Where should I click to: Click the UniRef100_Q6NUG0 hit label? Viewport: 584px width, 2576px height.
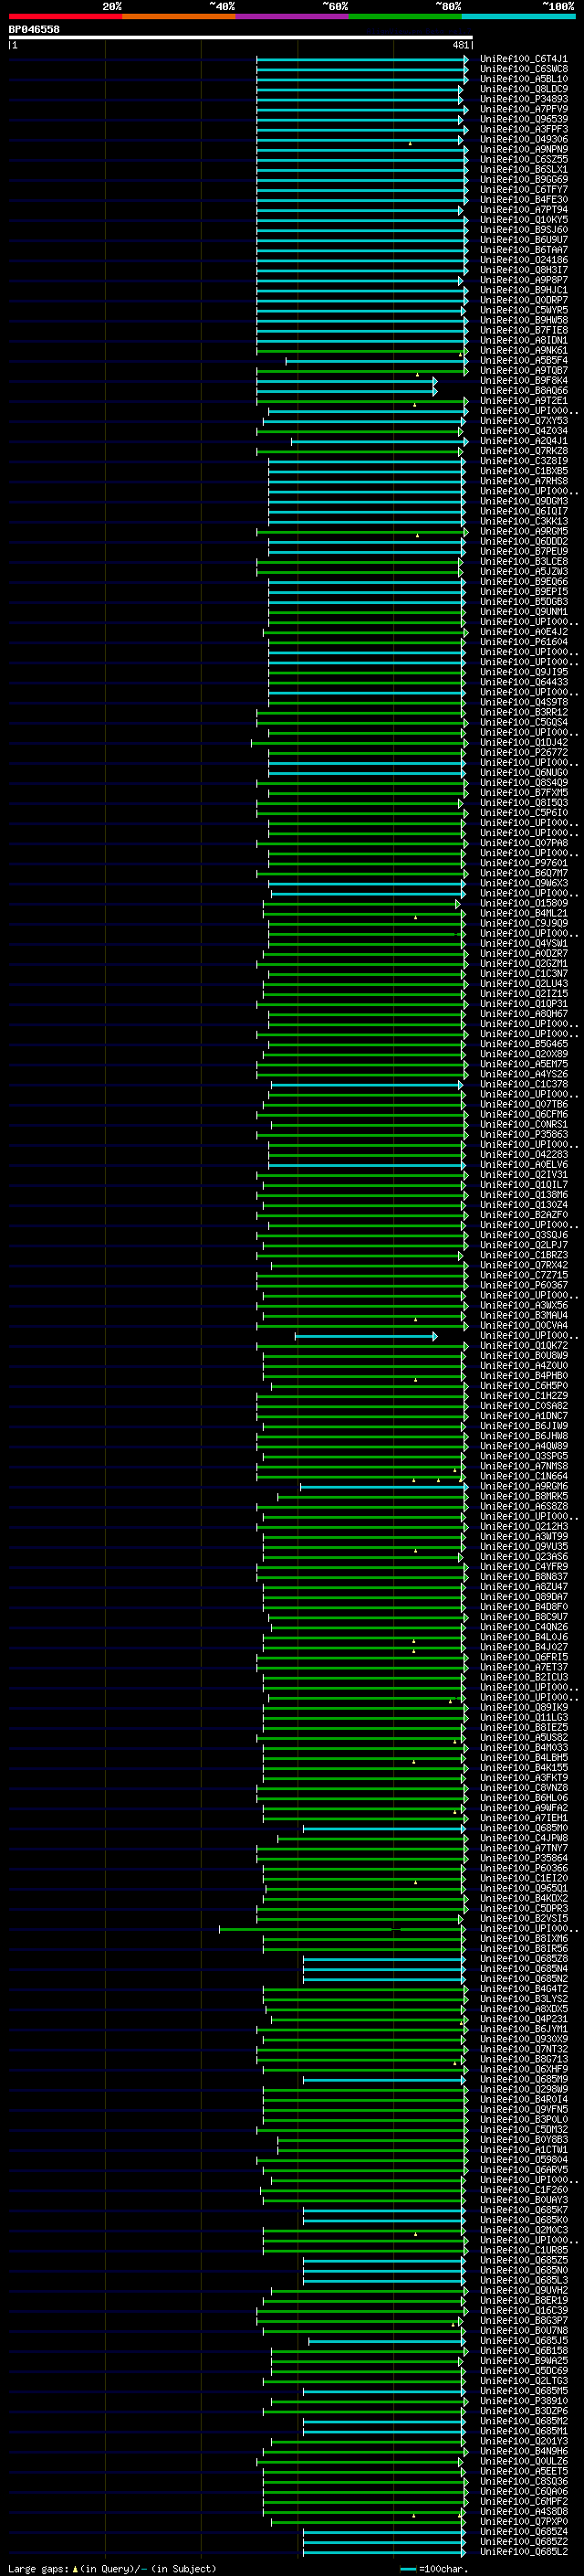click(523, 772)
